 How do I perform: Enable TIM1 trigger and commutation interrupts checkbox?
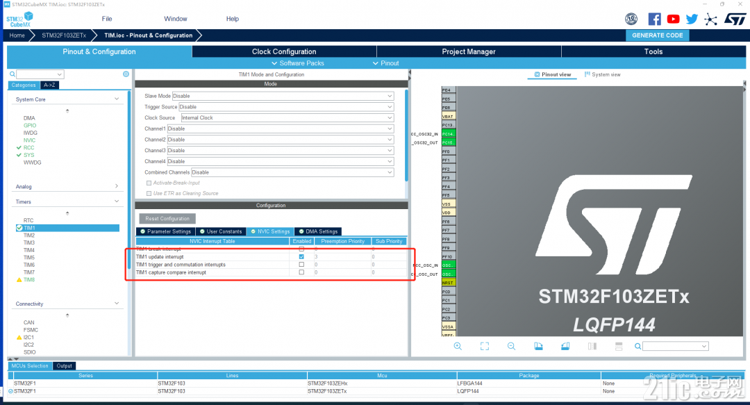point(301,264)
